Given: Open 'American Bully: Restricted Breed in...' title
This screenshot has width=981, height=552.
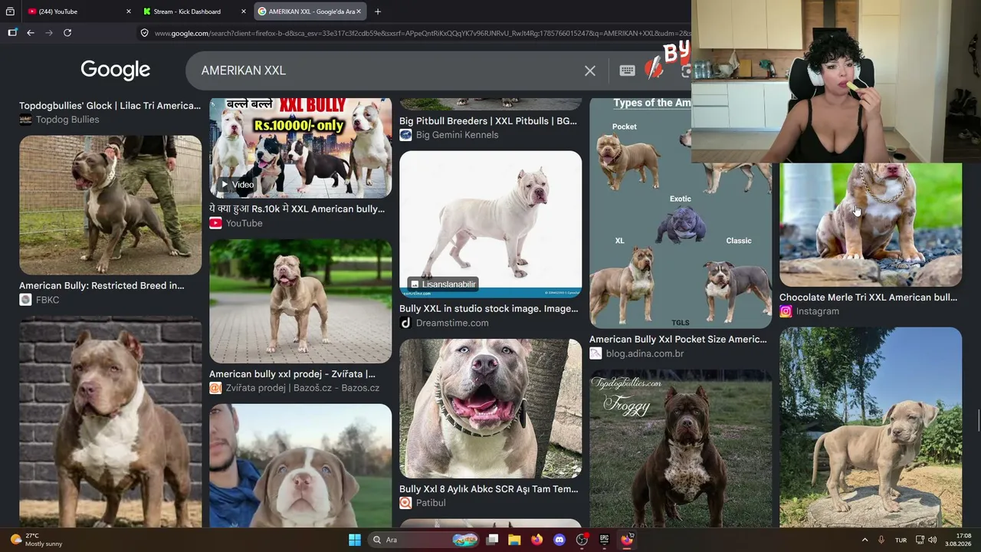Looking at the screenshot, I should (102, 285).
